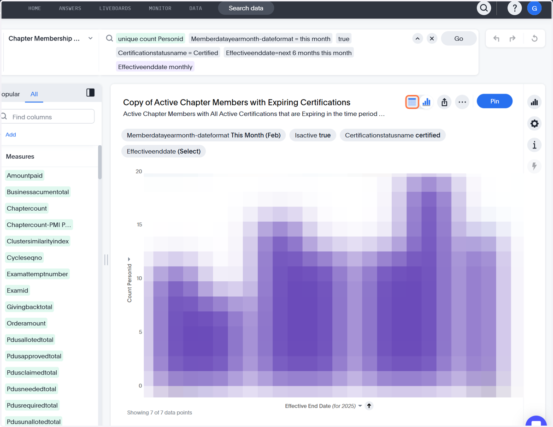Select the Givingbacktotal measure

click(x=29, y=307)
